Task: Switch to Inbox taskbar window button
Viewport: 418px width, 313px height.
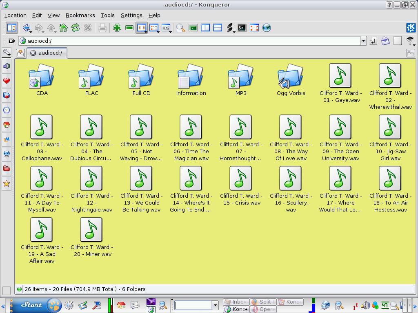Action: (236, 302)
